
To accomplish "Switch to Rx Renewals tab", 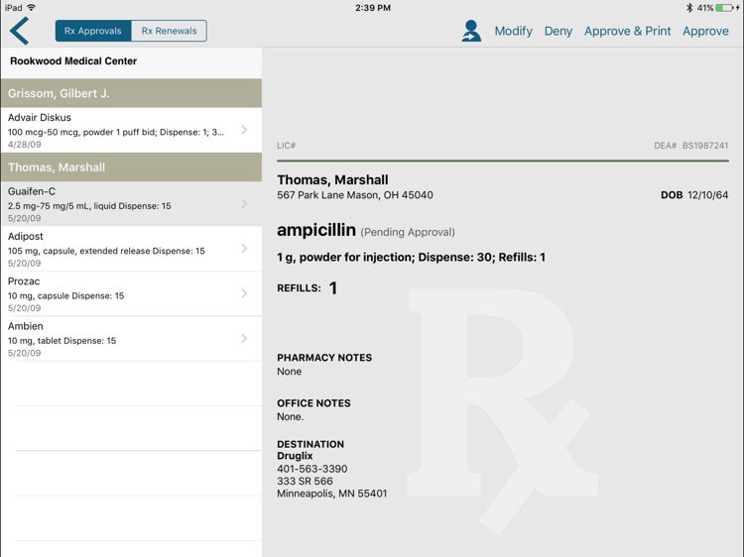I will click(169, 31).
